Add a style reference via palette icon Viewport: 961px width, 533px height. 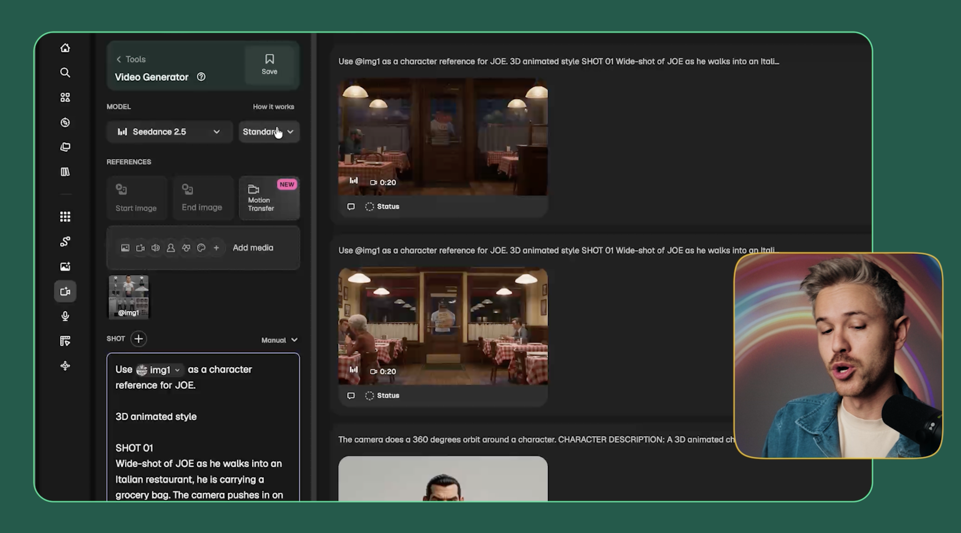[201, 248]
